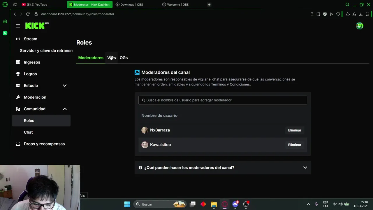This screenshot has height=210, width=373.
Task: Click the Opera GX logo menu
Action: point(5,5)
